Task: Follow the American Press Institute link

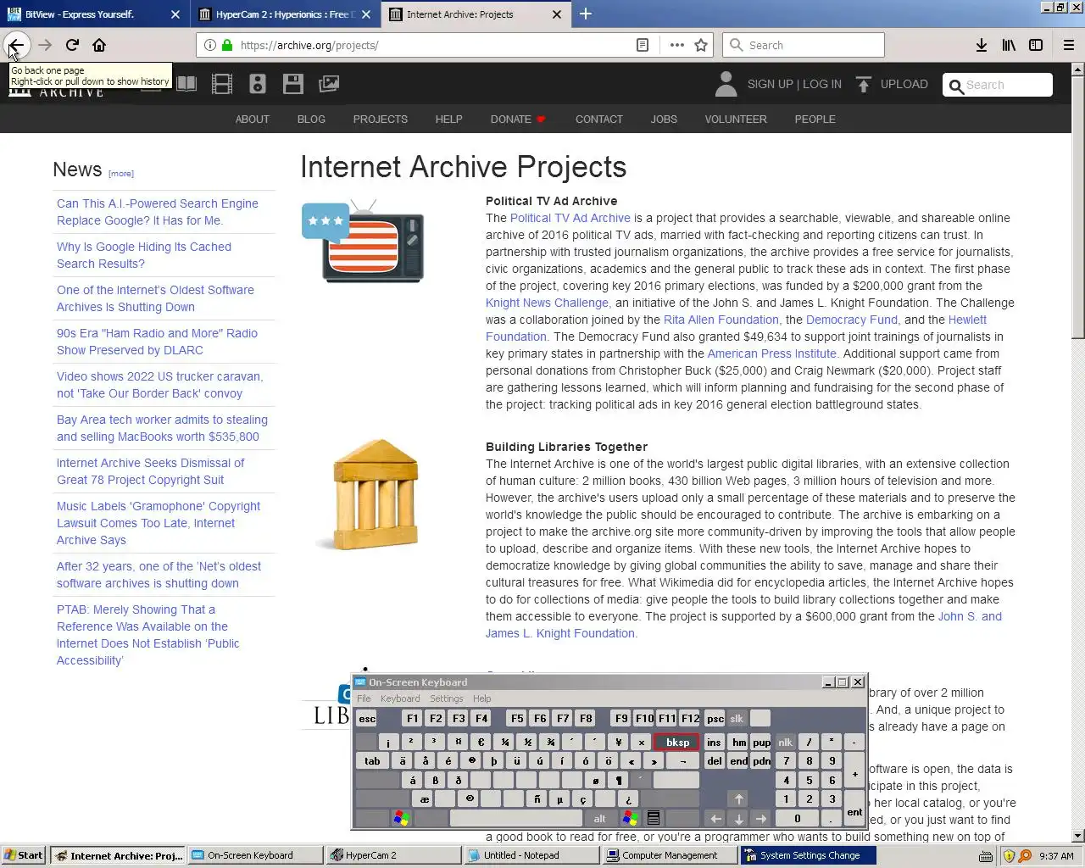Action: pos(771,353)
